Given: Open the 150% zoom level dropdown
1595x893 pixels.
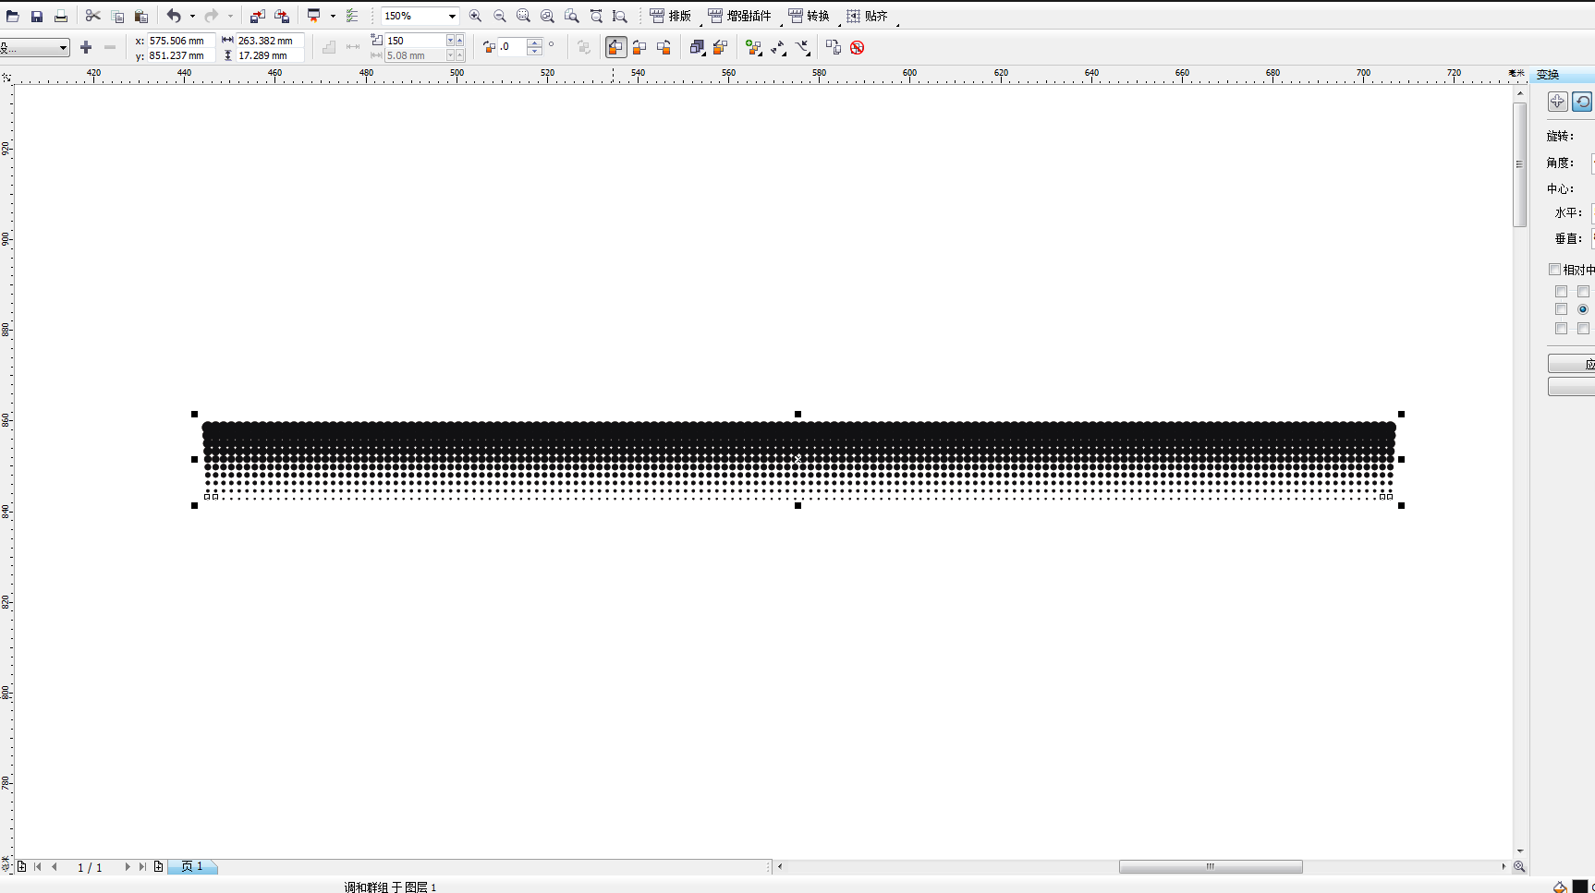Looking at the screenshot, I should tap(452, 17).
